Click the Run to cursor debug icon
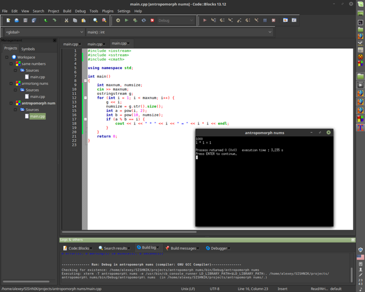Screen dimensions: 365x292 click(x=214, y=20)
